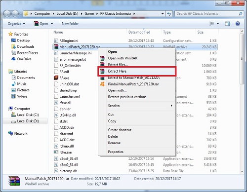Image resolution: width=247 pixels, height=192 pixels.
Task: Select the R3Engine.ini file
Action: 69,40
